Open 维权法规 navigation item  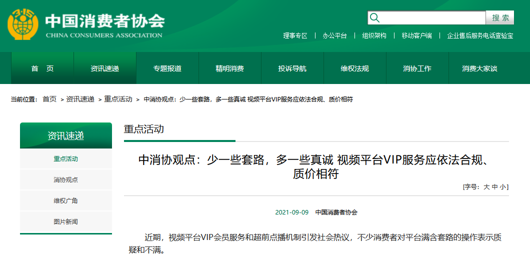point(355,68)
